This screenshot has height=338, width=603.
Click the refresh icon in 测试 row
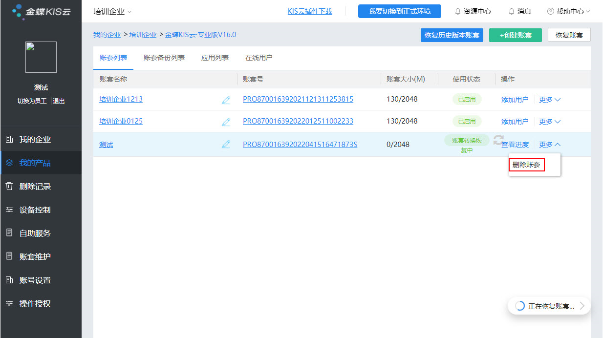(x=498, y=140)
